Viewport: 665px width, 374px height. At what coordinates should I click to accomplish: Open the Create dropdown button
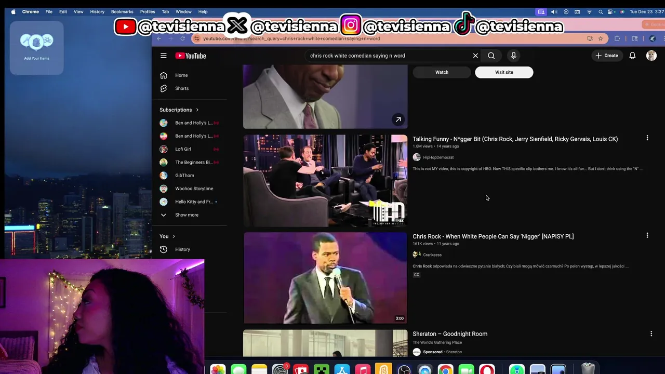(x=606, y=56)
